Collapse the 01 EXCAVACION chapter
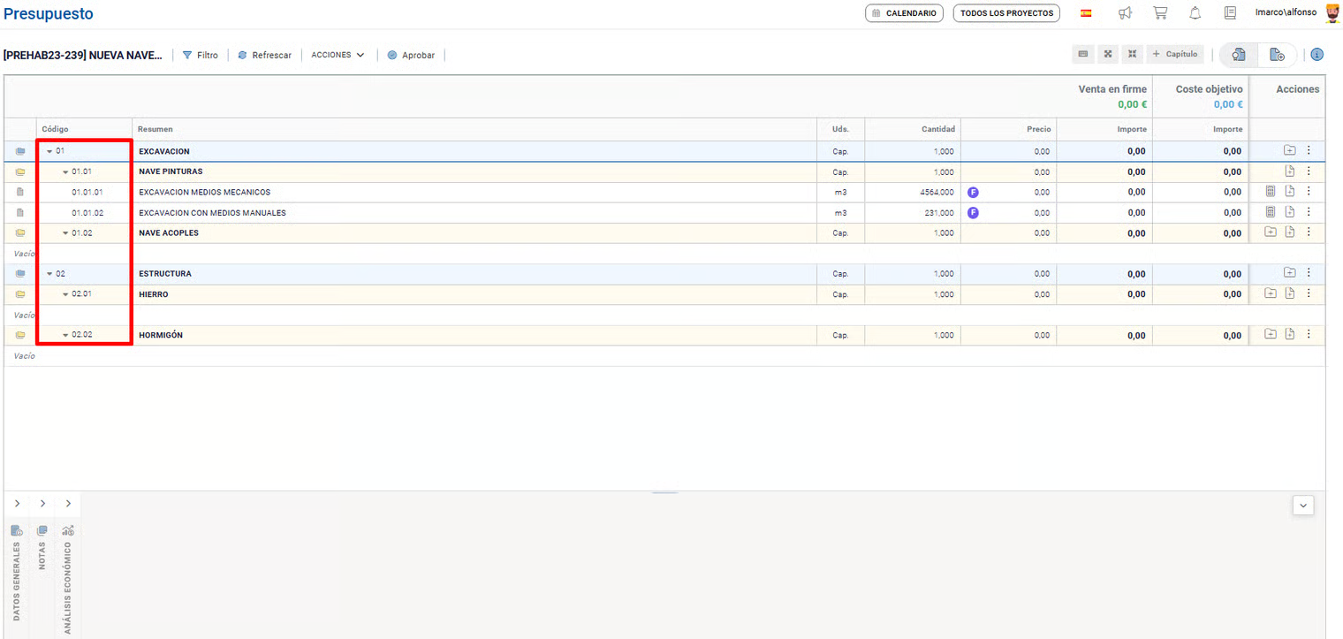Image resolution: width=1343 pixels, height=639 pixels. click(49, 151)
